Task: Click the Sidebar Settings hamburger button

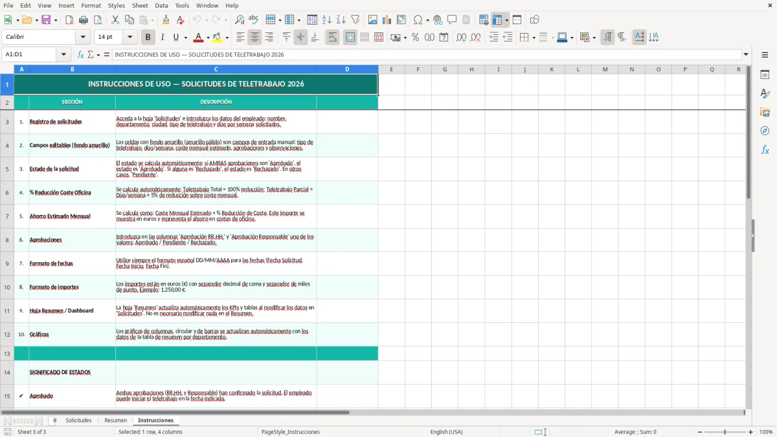Action: [x=765, y=54]
